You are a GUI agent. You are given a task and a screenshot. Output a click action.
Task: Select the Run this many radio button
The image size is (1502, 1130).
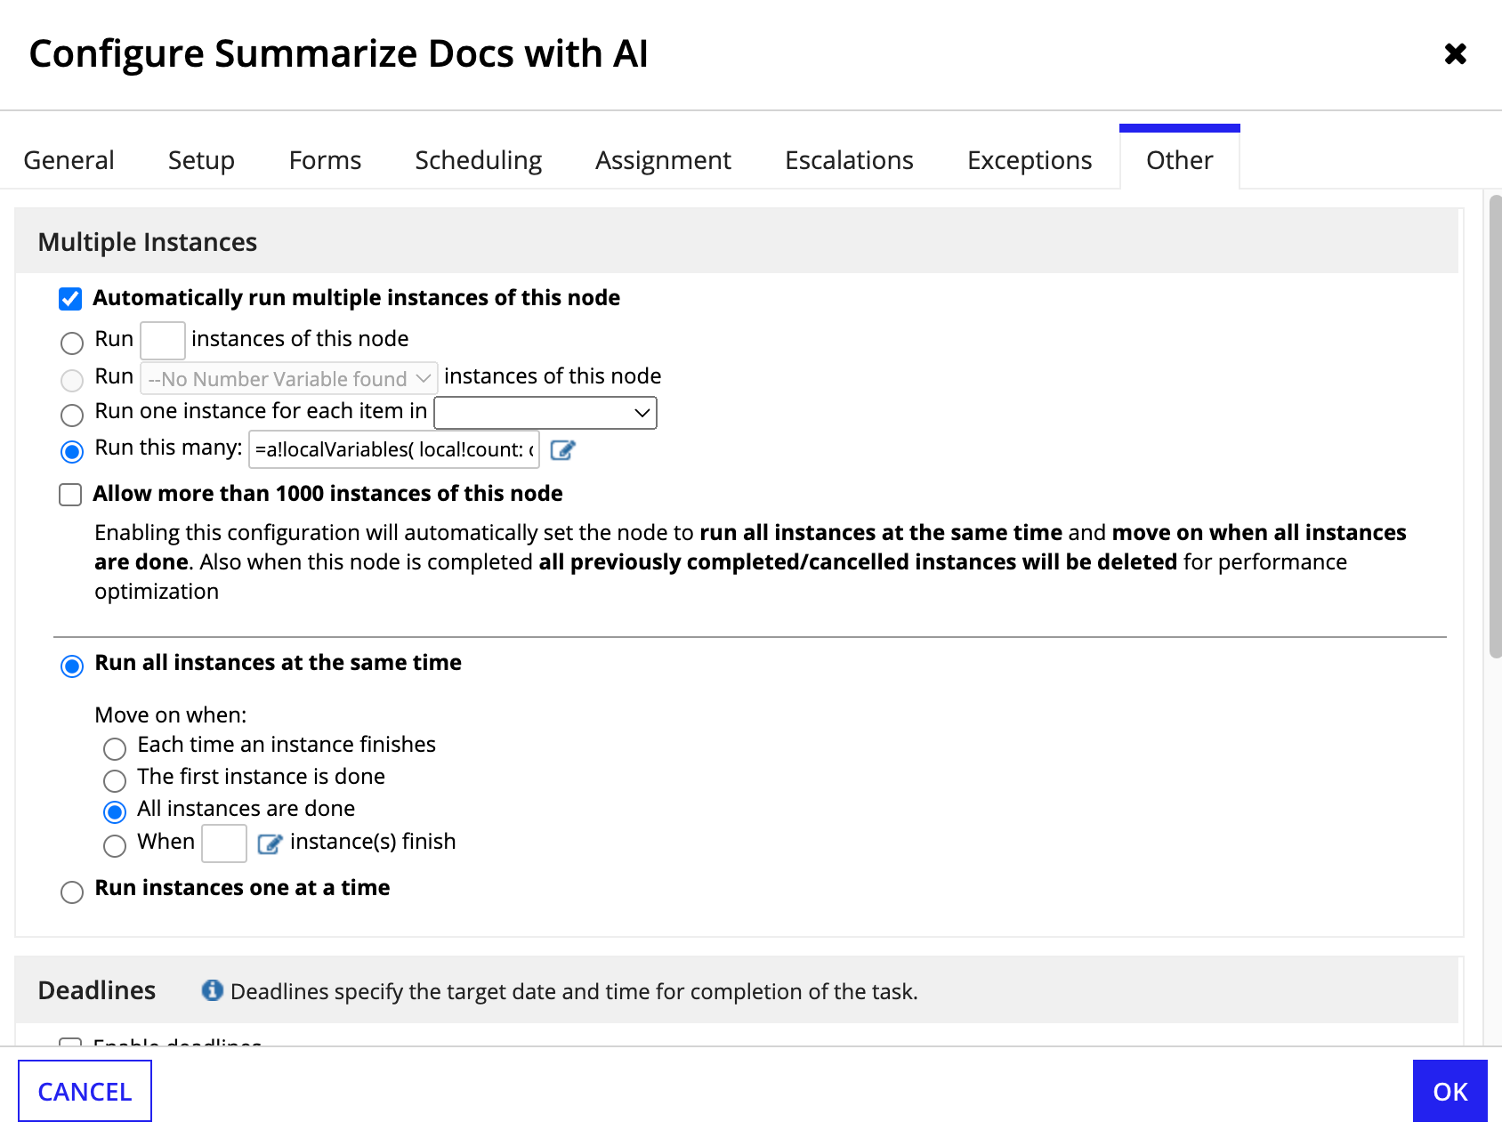click(x=72, y=451)
